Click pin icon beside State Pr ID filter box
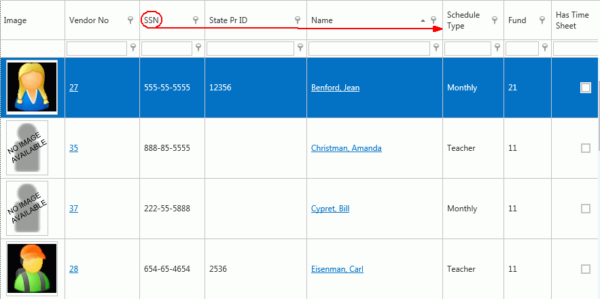This screenshot has height=299, width=600. pos(300,48)
